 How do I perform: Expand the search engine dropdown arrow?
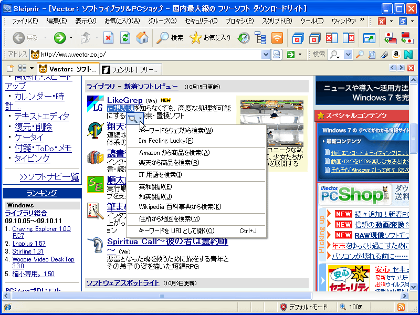[x=348, y=55]
